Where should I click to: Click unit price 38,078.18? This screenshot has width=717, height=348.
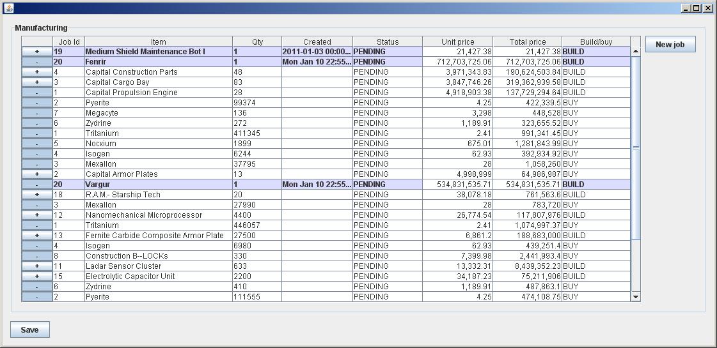458,195
